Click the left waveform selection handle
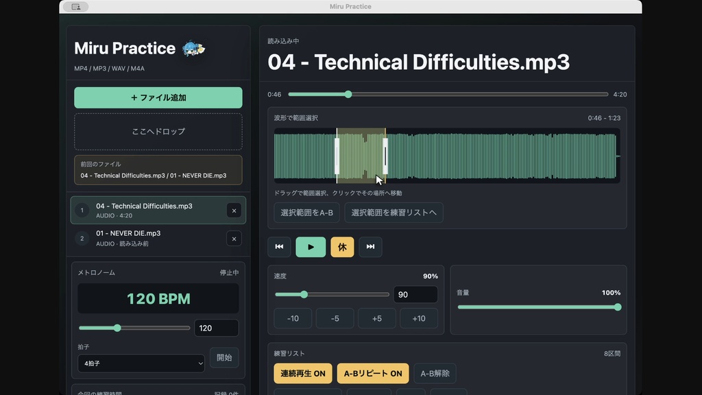Image resolution: width=702 pixels, height=395 pixels. coord(337,156)
